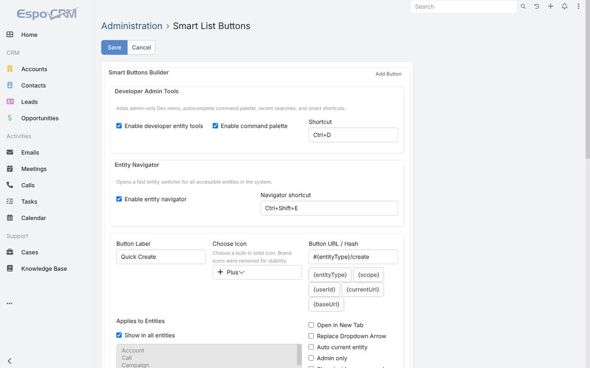This screenshot has height=368, width=590.
Task: Click the Accounts building icon
Action: pos(10,69)
